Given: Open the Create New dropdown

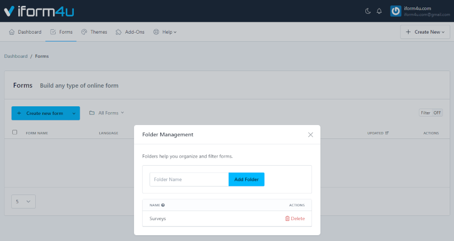Looking at the screenshot, I should pyautogui.click(x=425, y=32).
